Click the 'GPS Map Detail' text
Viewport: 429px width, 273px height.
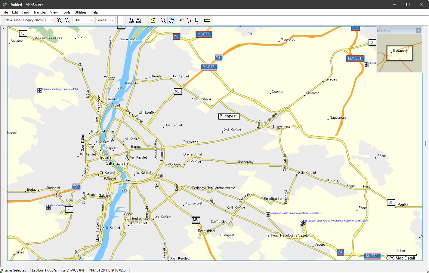click(400, 258)
